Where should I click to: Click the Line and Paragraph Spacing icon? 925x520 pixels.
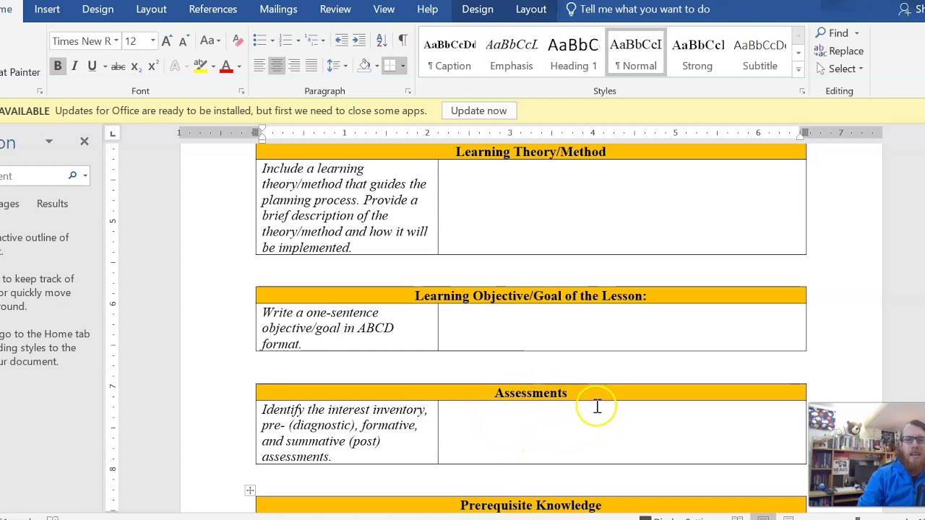point(332,66)
